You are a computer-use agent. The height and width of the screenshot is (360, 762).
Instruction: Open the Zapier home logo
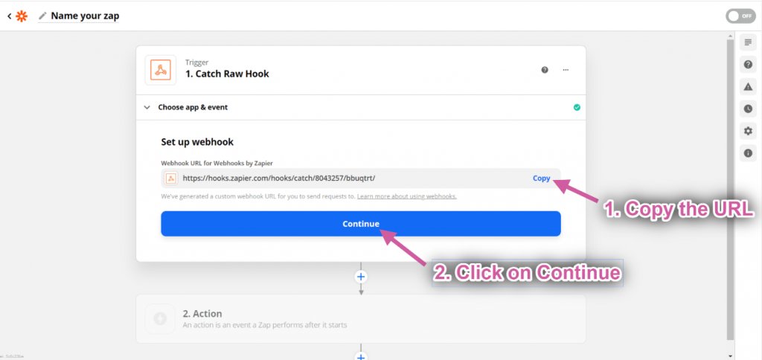[x=22, y=16]
